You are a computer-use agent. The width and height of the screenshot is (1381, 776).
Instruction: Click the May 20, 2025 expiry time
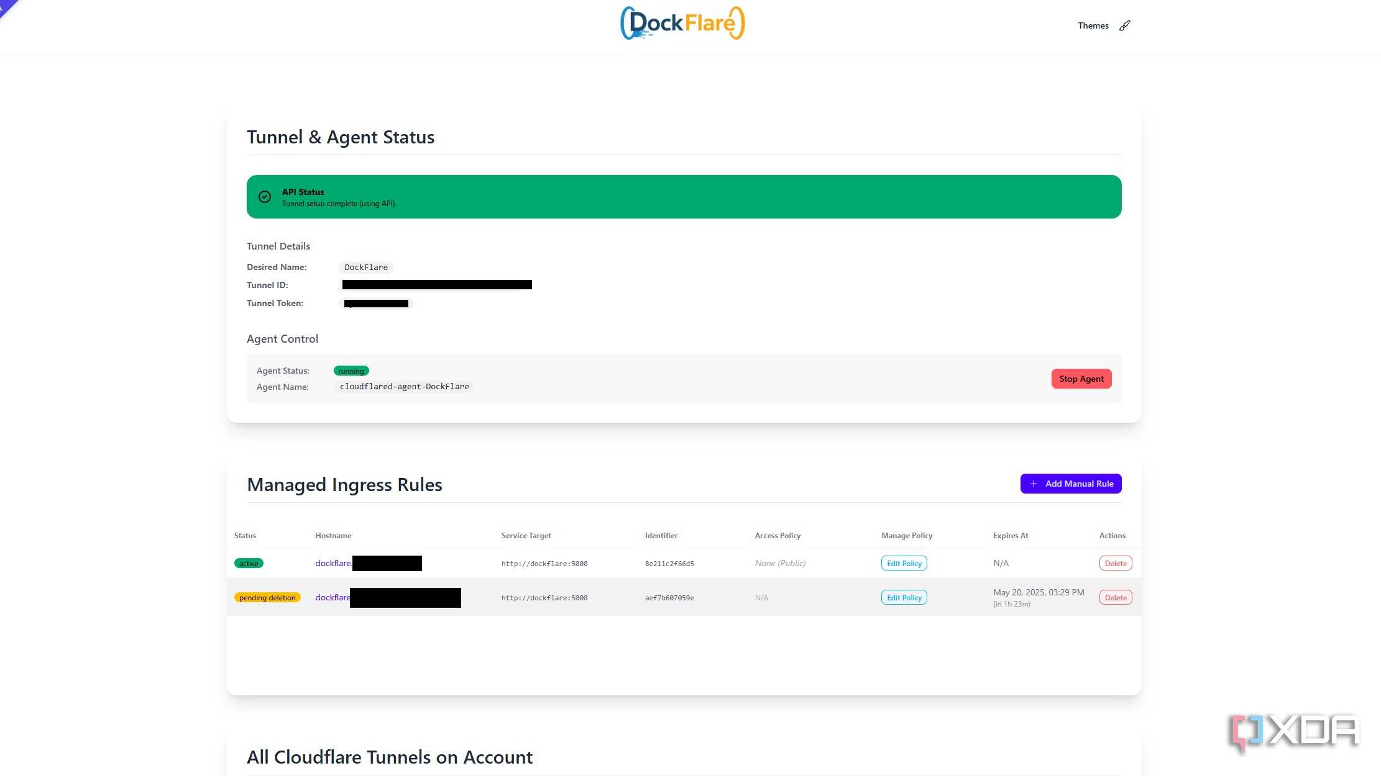1039,592
